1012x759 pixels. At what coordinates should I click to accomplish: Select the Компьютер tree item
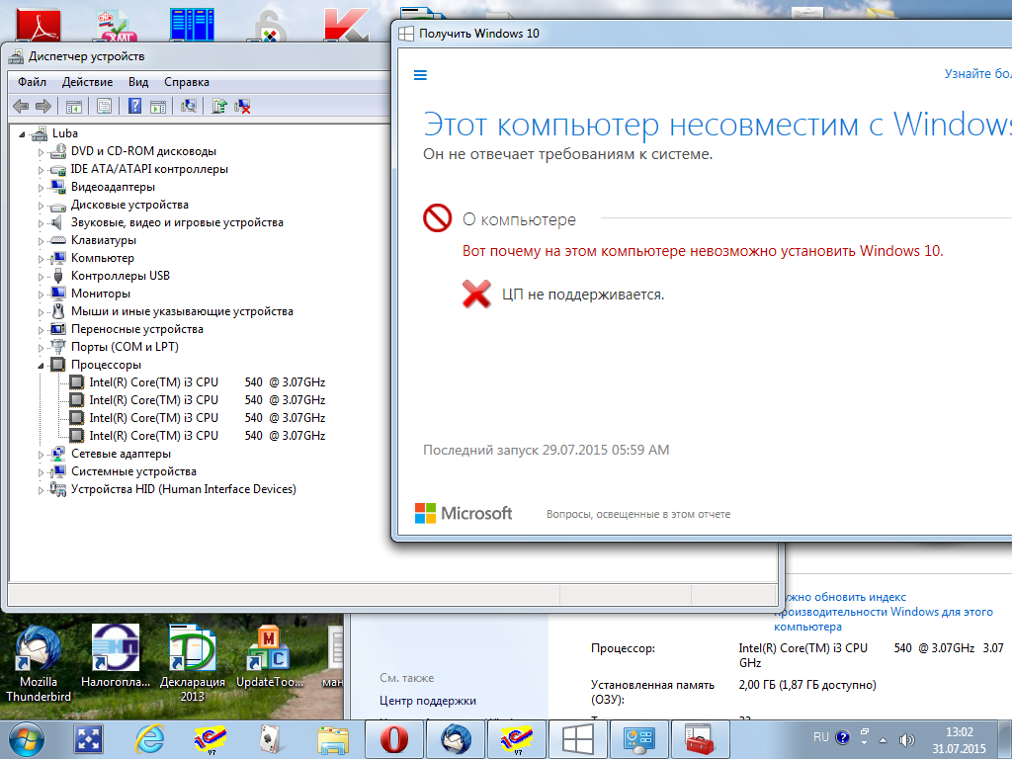pos(103,258)
